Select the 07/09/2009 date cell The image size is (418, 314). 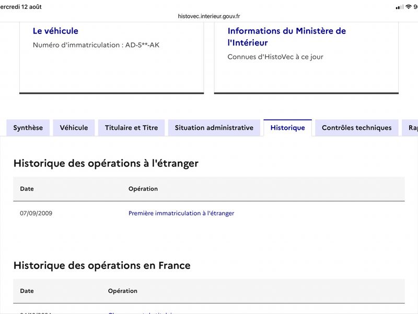tap(36, 213)
